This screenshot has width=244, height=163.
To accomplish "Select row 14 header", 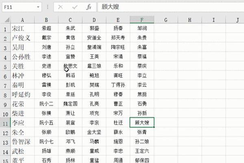I will (5, 152).
